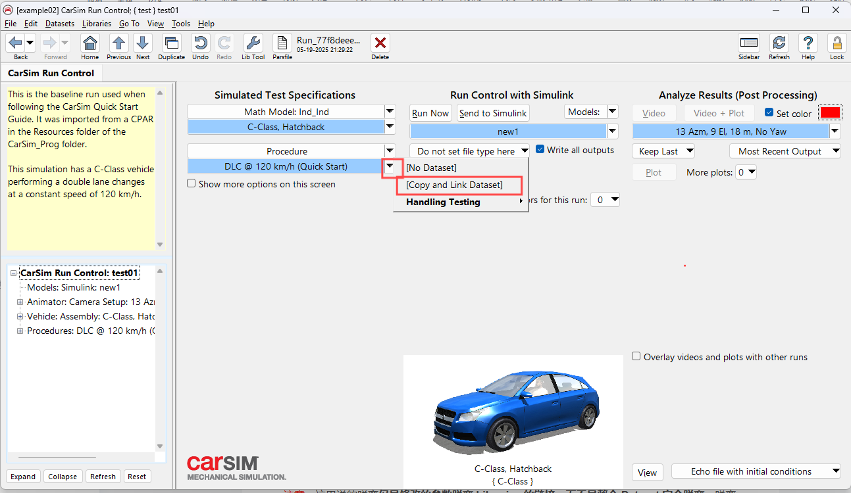Click the Run Now button
851x493 pixels.
click(430, 113)
